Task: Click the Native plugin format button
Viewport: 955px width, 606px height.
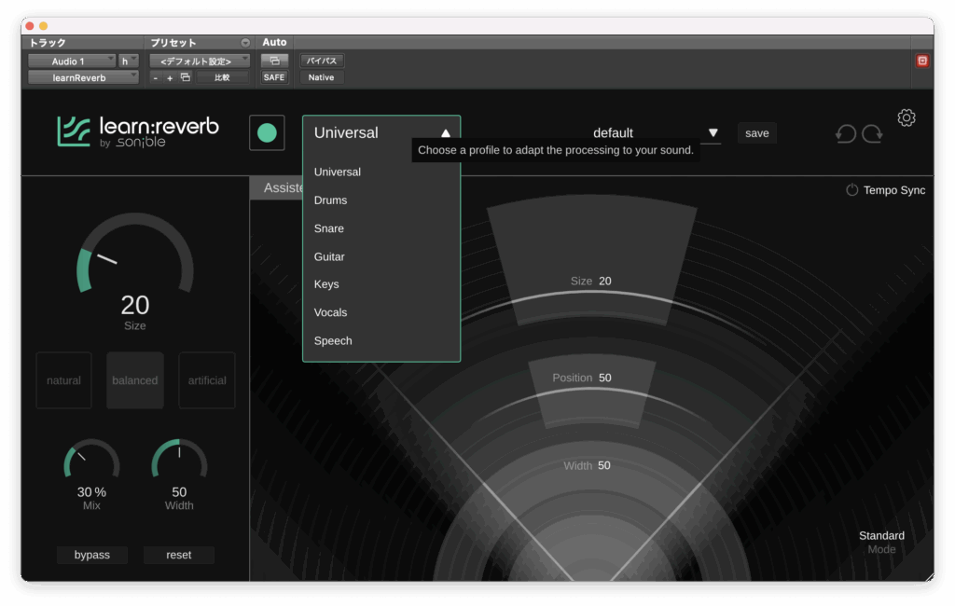Action: point(321,77)
